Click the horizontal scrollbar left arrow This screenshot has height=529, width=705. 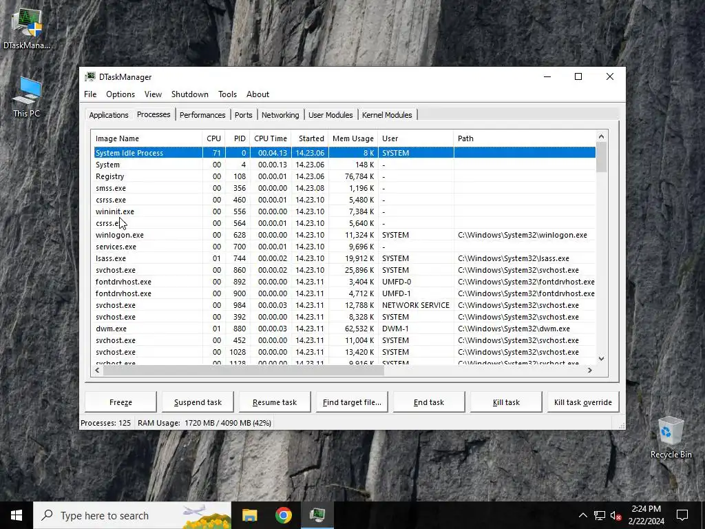click(x=97, y=370)
